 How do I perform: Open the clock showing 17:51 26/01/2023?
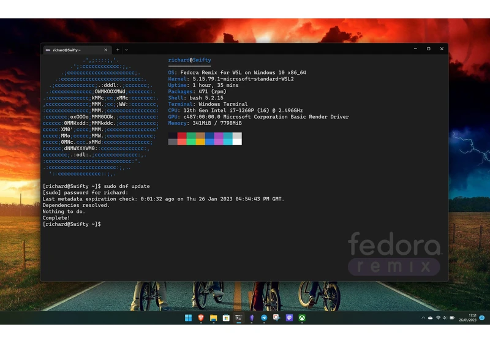point(468,318)
